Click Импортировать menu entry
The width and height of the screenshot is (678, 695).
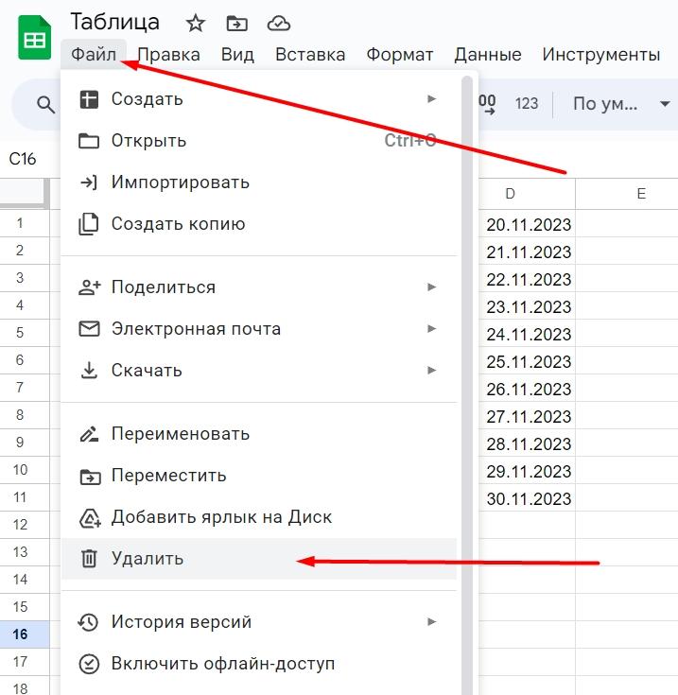[180, 182]
